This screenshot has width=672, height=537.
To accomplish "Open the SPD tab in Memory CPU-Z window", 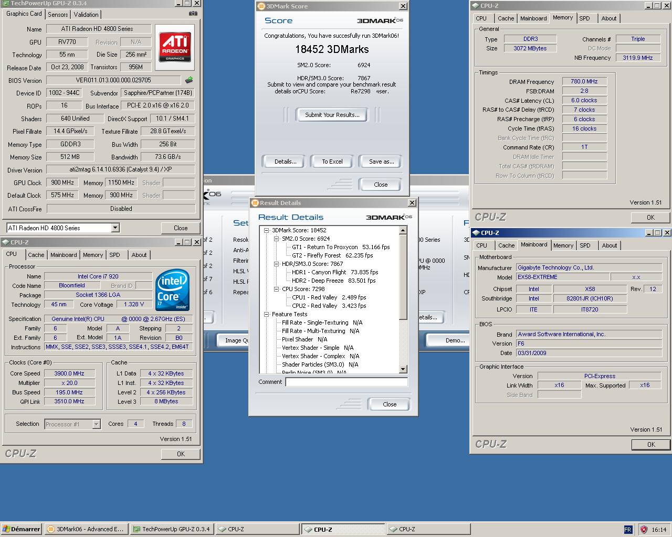I will (584, 18).
